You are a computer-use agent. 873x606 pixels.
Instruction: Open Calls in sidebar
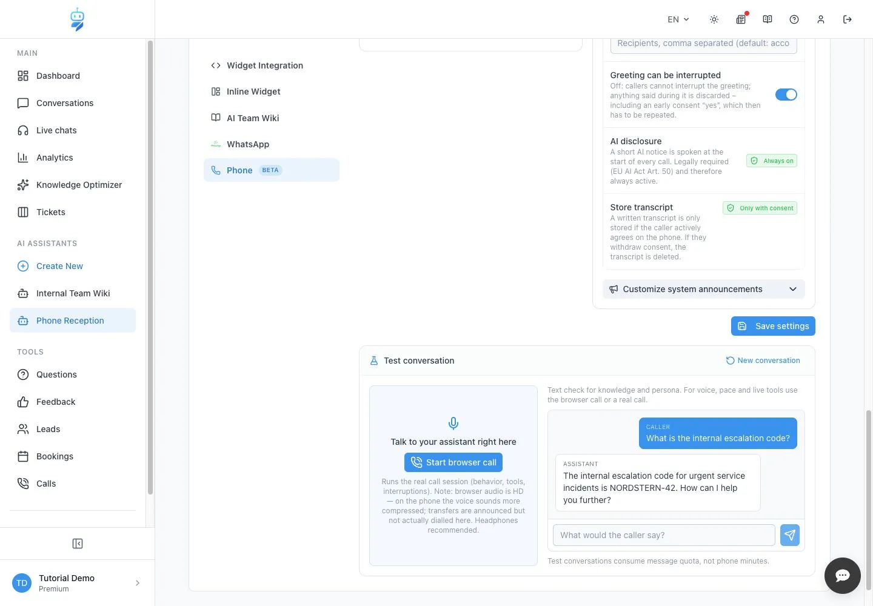point(73,484)
